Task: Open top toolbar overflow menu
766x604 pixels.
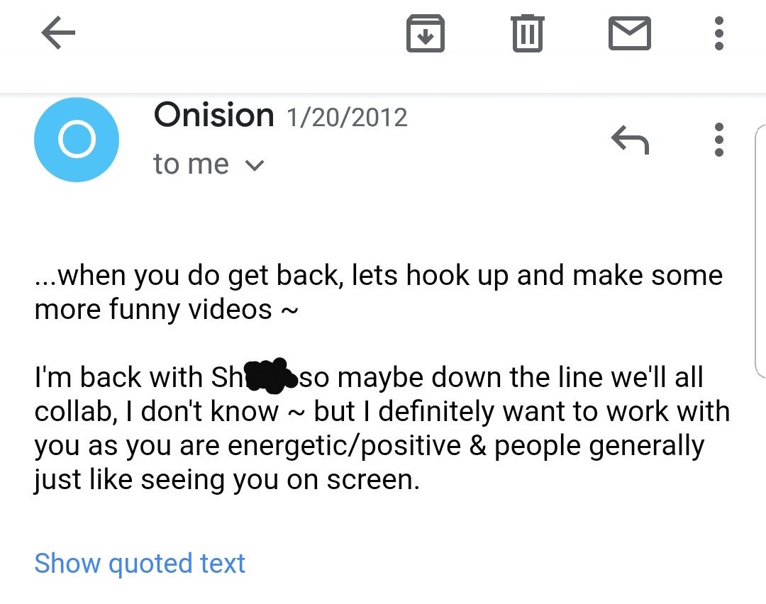Action: tap(718, 33)
